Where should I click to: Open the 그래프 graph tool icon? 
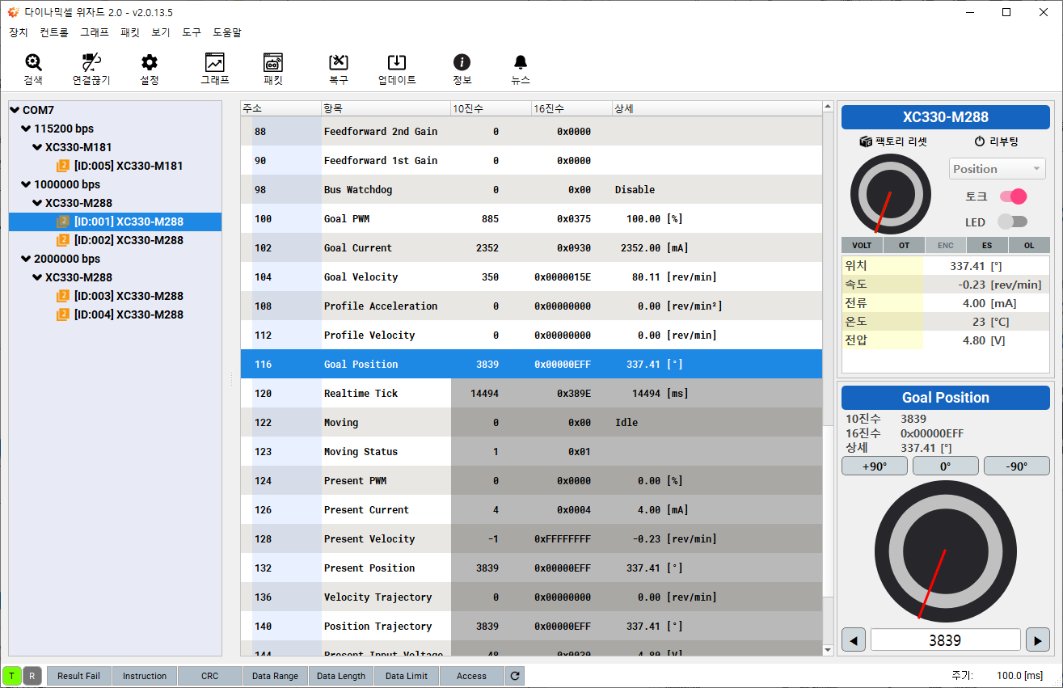(215, 63)
